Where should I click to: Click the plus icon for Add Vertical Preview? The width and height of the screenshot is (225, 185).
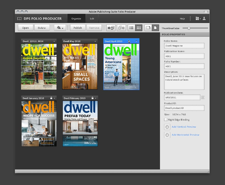pyautogui.click(x=167, y=127)
